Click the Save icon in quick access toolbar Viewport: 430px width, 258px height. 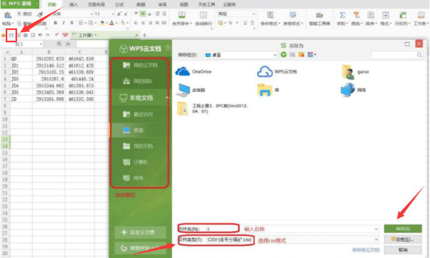point(11,35)
